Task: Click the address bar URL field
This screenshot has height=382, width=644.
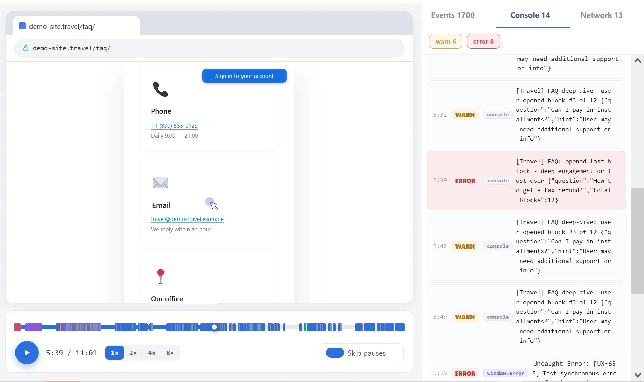Action: [209, 48]
